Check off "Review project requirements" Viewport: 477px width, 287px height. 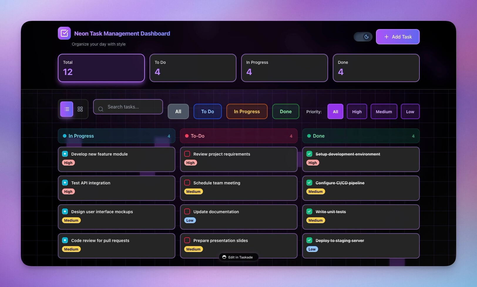point(187,153)
